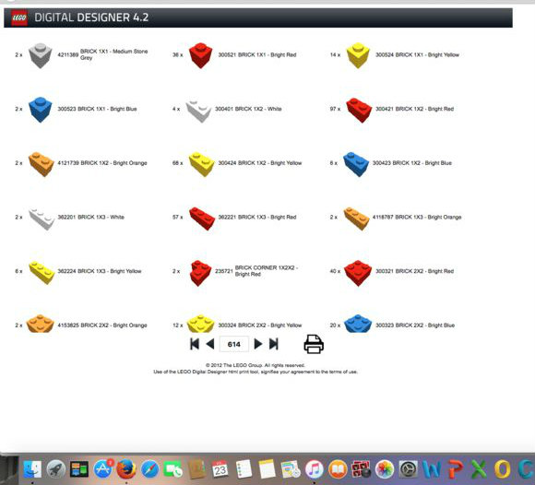
Task: Open Outlook from the dock
Action: click(x=502, y=469)
